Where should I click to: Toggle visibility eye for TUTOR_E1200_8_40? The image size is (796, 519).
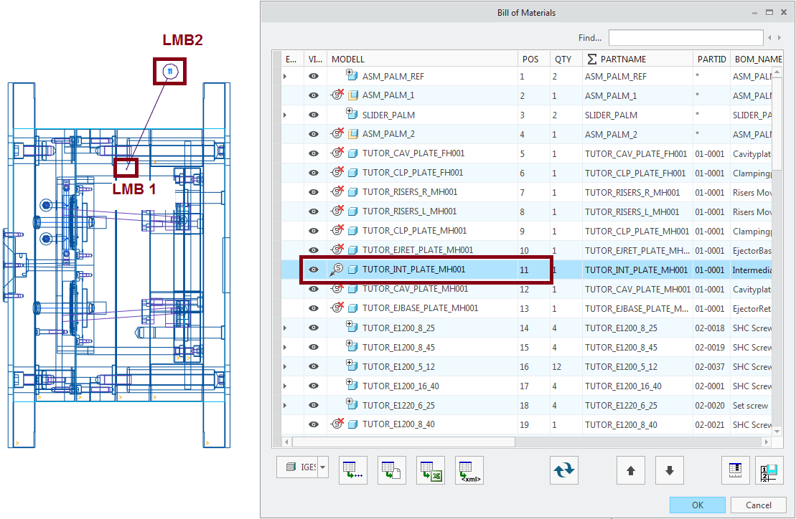click(x=314, y=424)
